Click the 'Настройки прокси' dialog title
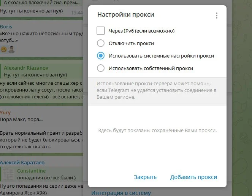252x196 pixels. tap(126, 15)
